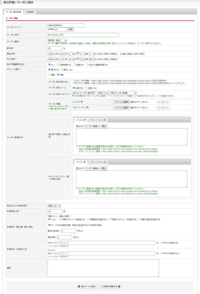The width and height of the screenshot is (200, 294).
Task: Select 表示しない for MYページ表示
Action: click(62, 69)
